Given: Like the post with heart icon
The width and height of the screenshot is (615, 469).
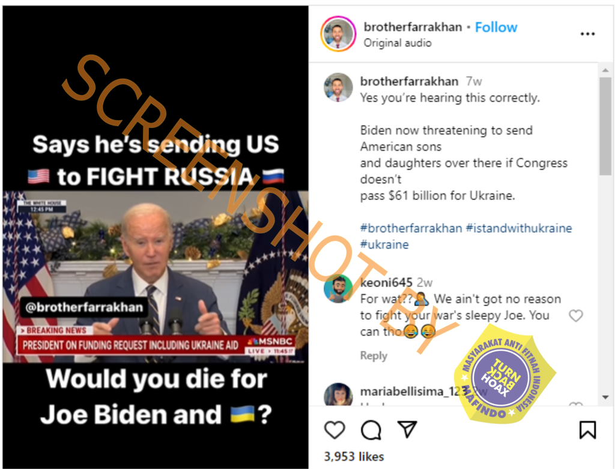Looking at the screenshot, I should pyautogui.click(x=335, y=430).
